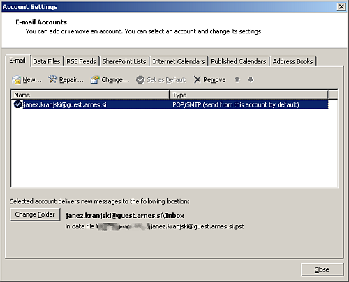Switch to the Data Files tab
Image resolution: width=349 pixels, height=282 pixels.
(x=47, y=61)
